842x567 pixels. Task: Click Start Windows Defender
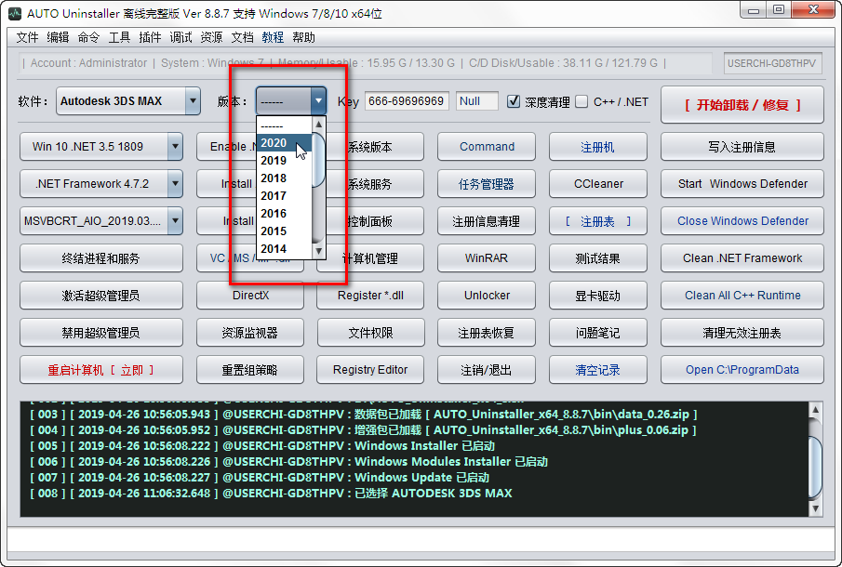742,183
